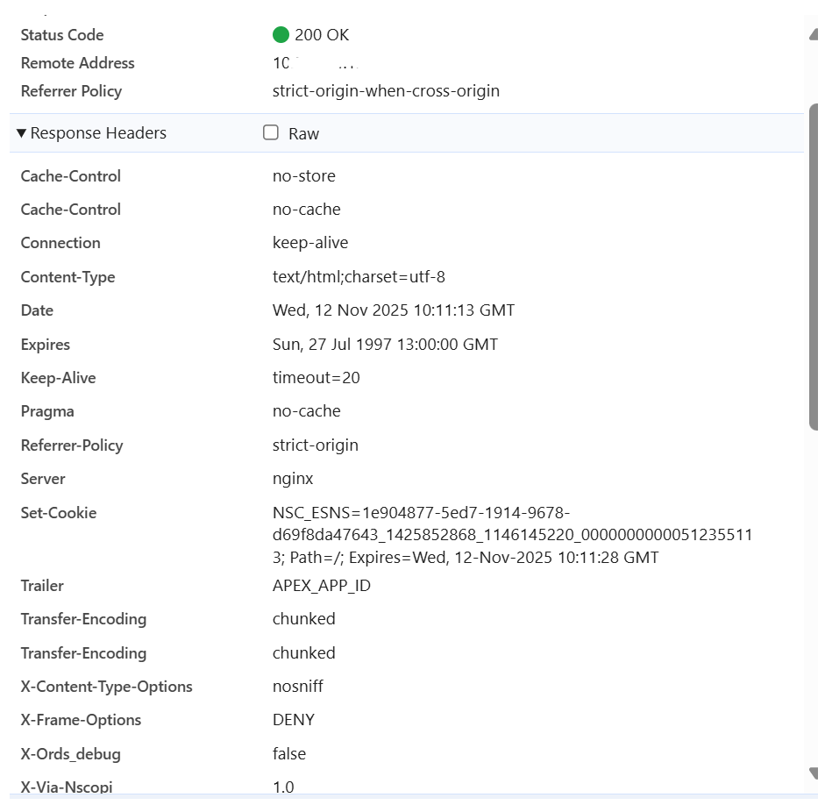Collapse the Response Headers section
The width and height of the screenshot is (832, 805).
tap(22, 133)
